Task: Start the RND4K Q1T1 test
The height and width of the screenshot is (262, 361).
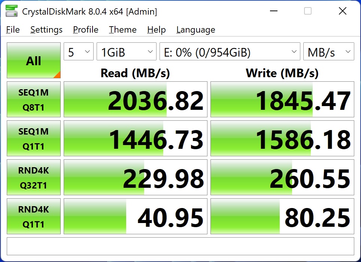Action: [34, 216]
